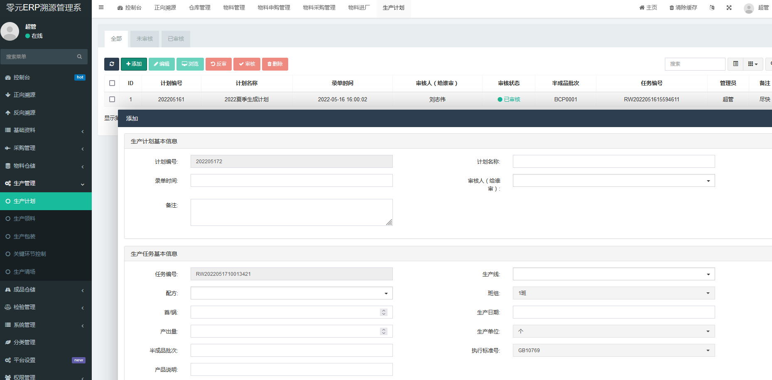Open the 主页 home icon link
The height and width of the screenshot is (380, 772).
pyautogui.click(x=648, y=7)
